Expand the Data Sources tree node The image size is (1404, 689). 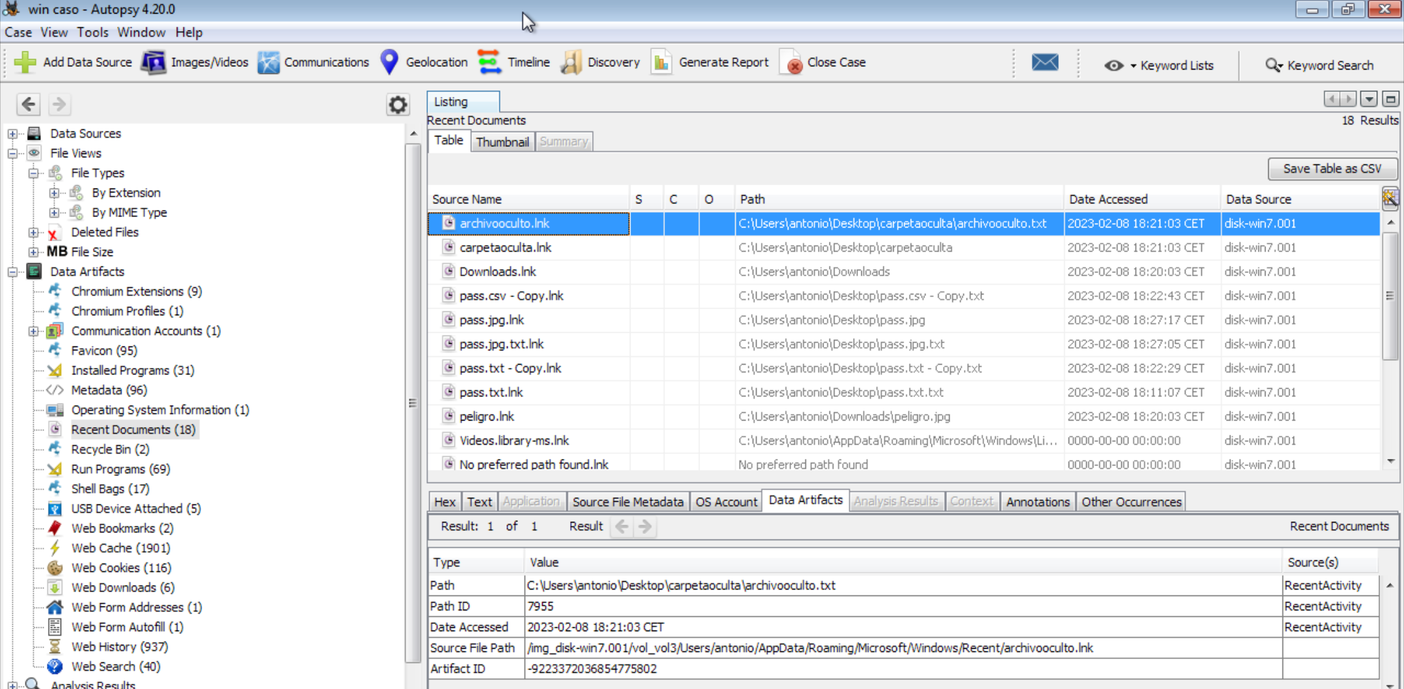pos(12,134)
